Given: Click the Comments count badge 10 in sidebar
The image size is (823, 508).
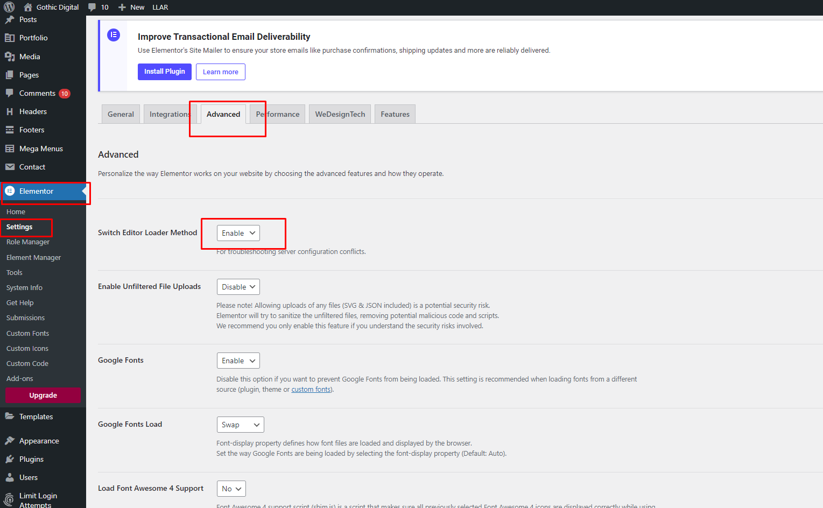Looking at the screenshot, I should (65, 94).
